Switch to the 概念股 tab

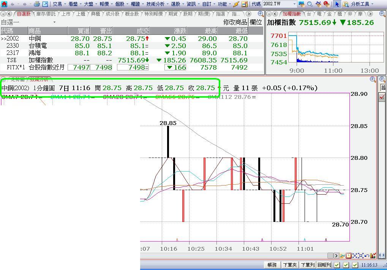[132, 14]
